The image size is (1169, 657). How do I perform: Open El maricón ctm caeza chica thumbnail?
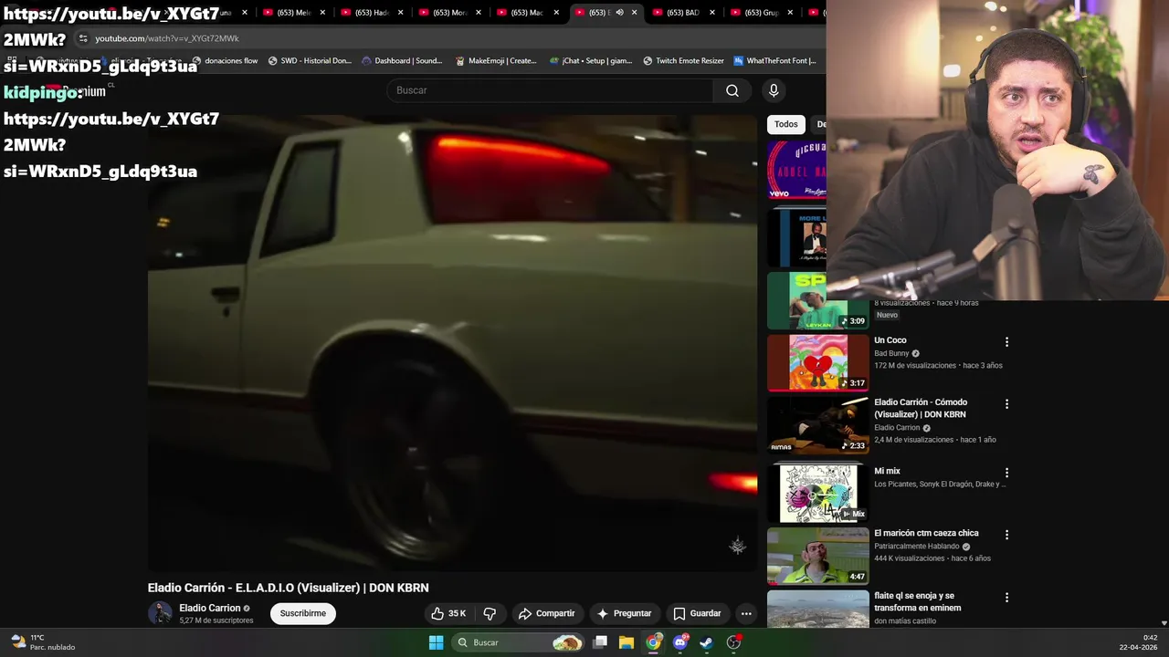[817, 555]
